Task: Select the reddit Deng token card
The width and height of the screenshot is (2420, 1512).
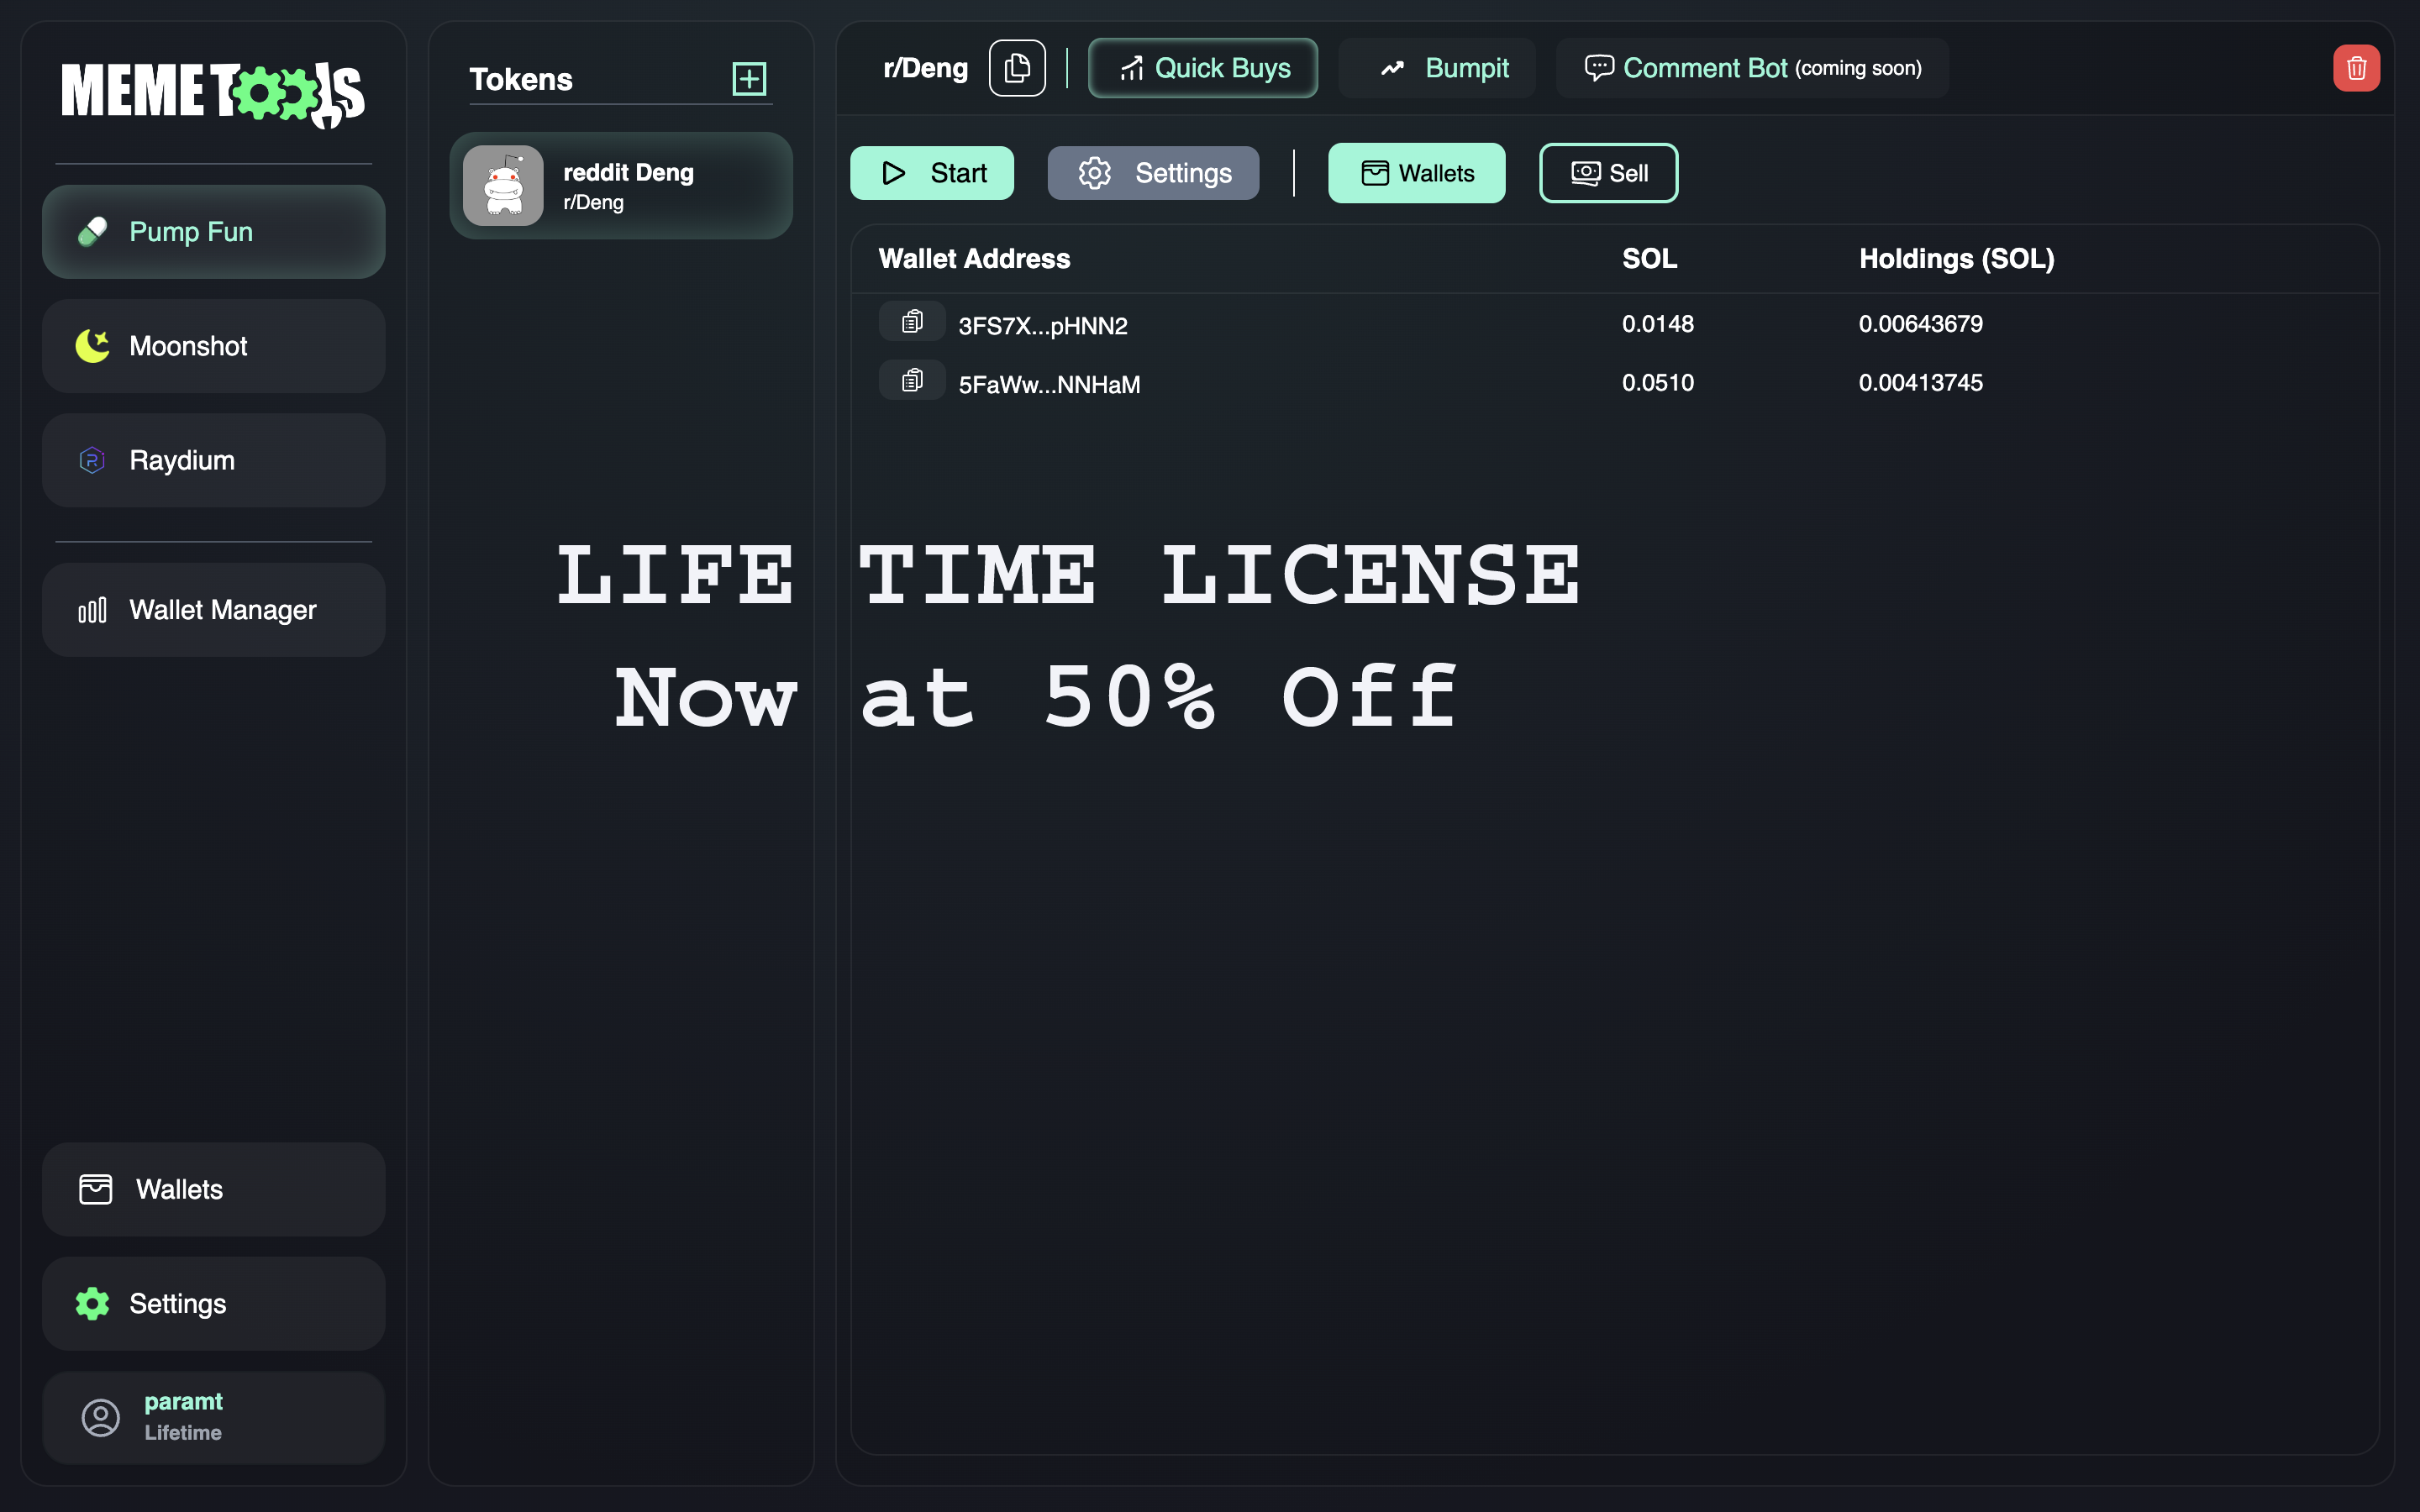Action: pos(621,186)
